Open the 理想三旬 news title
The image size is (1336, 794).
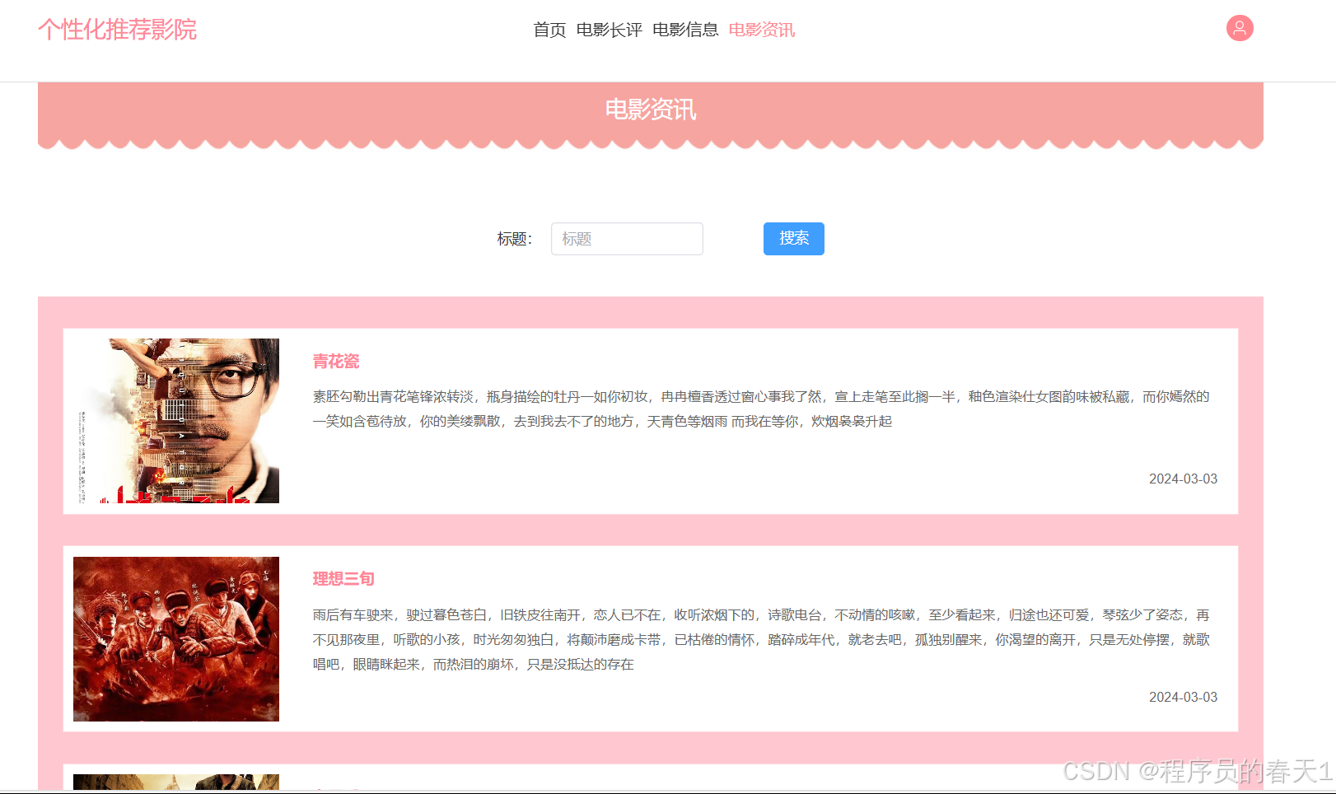tap(343, 579)
